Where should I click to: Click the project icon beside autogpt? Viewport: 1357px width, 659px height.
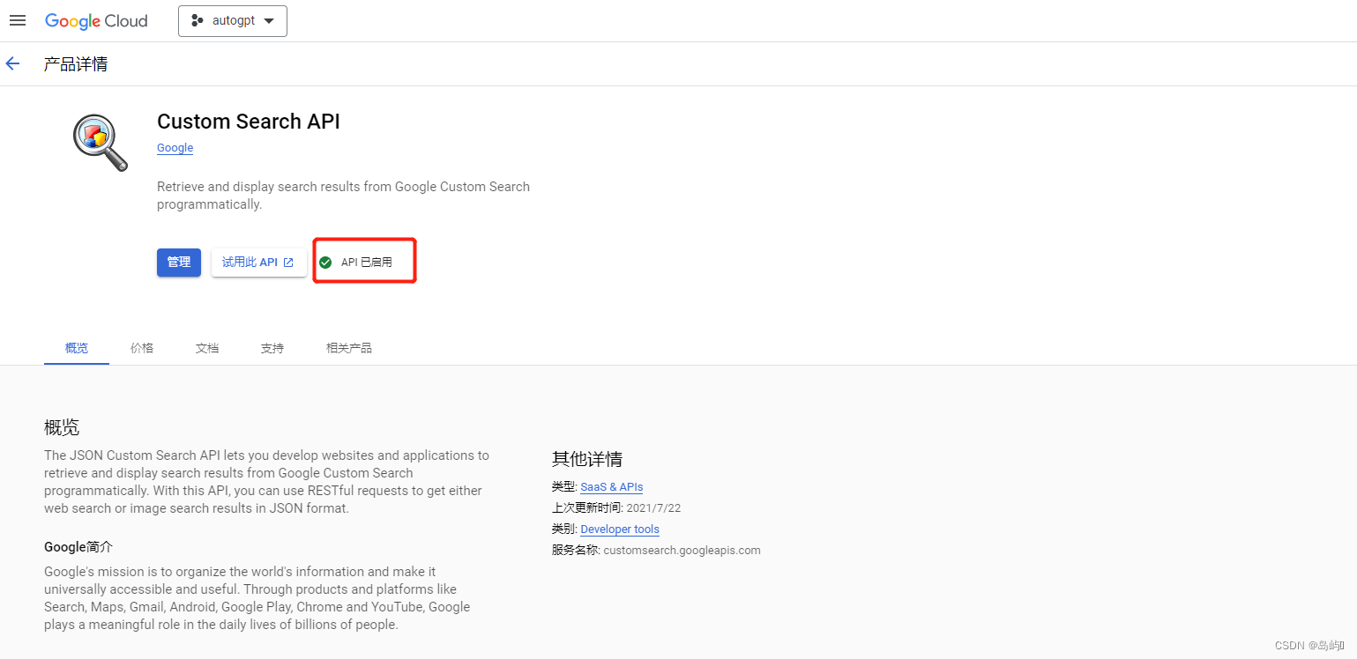pos(198,21)
